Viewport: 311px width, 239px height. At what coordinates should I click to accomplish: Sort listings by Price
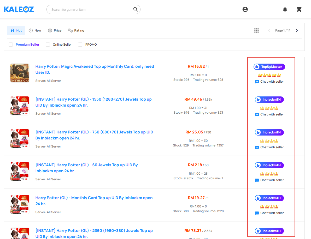55,30
